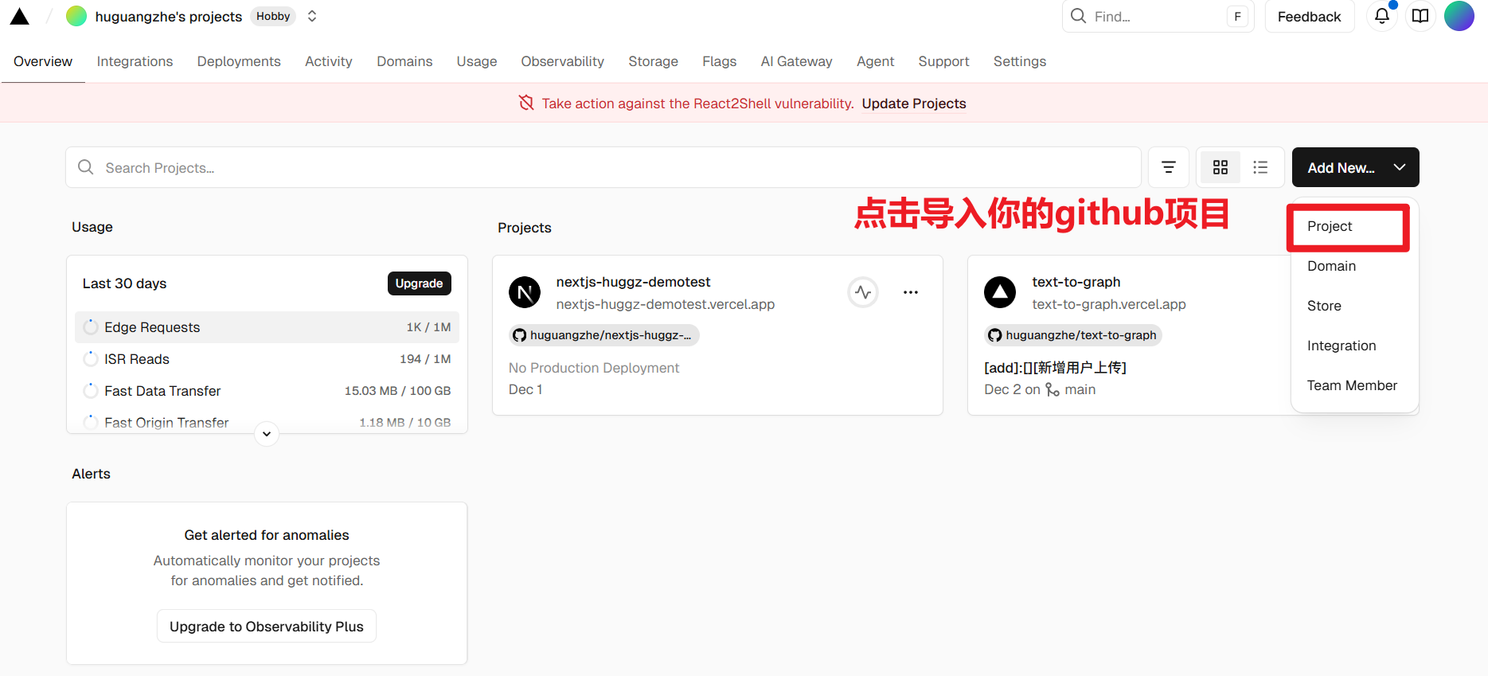Open the Agent tab
The image size is (1488, 676).
(875, 61)
